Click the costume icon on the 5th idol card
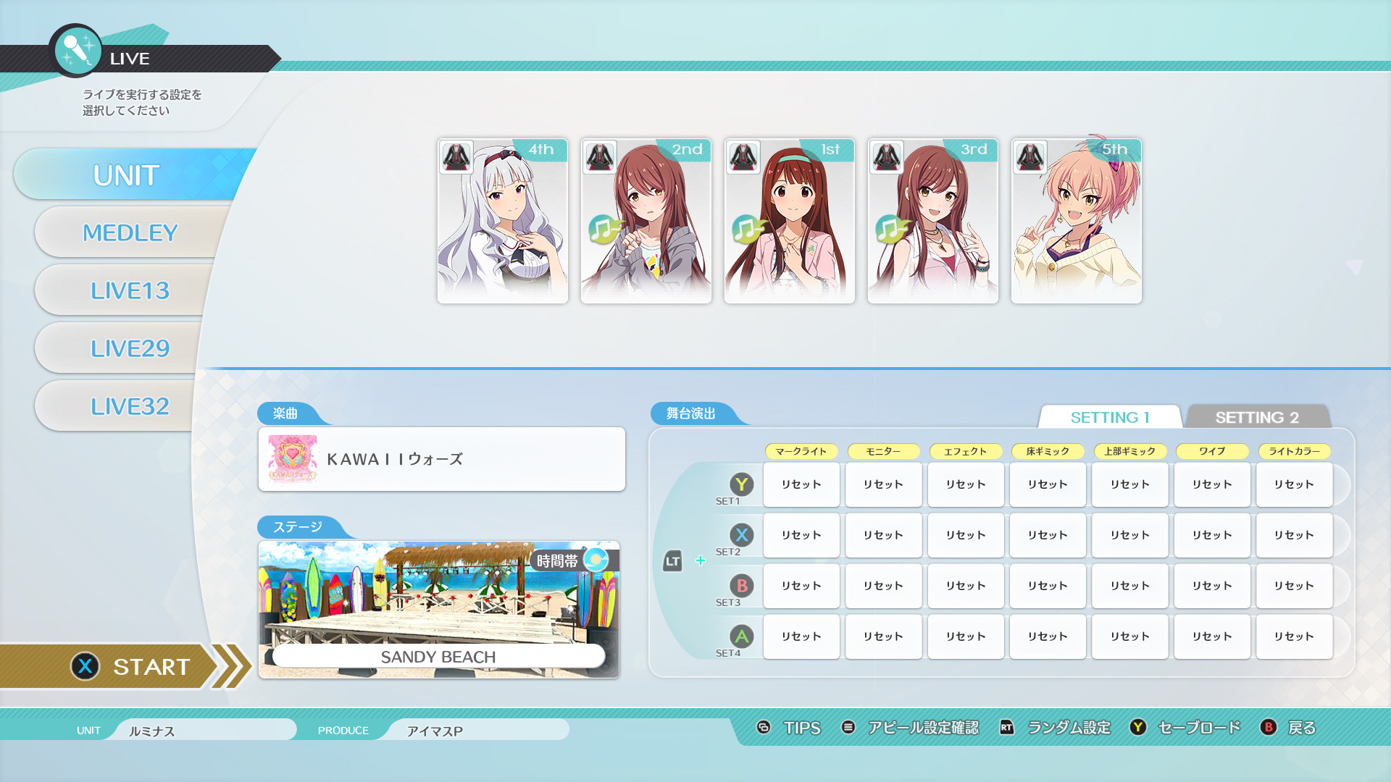1391x782 pixels. (1030, 157)
